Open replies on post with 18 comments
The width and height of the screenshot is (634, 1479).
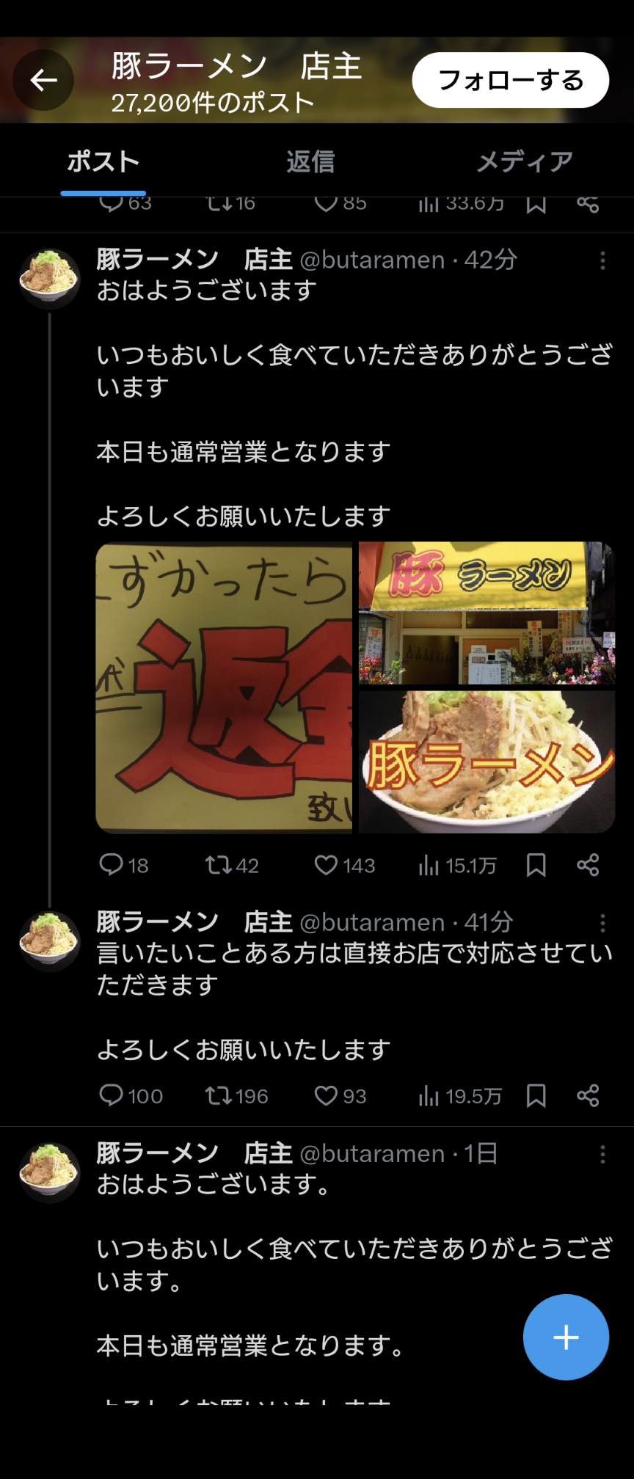123,866
